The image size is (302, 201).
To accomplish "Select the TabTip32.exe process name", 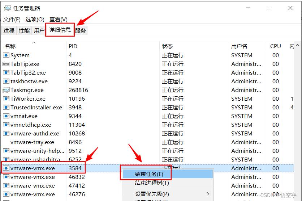I will point(28,72).
